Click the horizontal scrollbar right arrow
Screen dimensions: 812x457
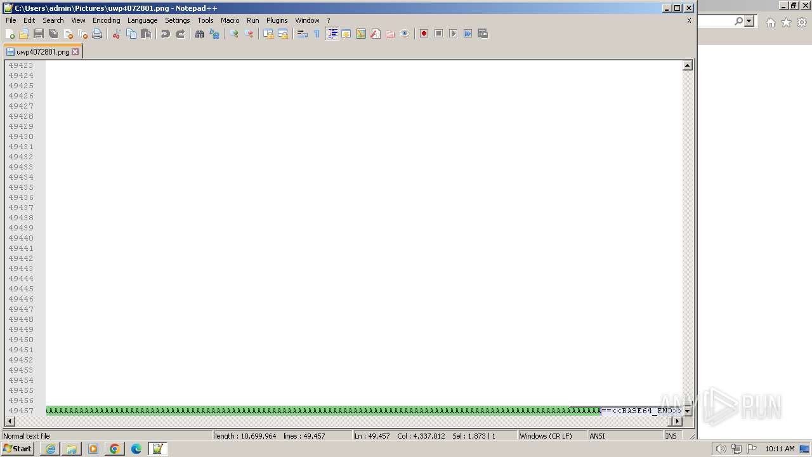[x=677, y=421]
